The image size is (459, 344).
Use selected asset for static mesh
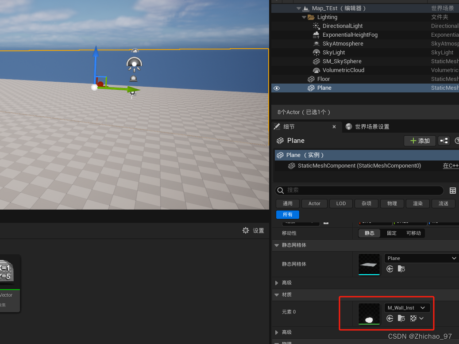coord(390,269)
